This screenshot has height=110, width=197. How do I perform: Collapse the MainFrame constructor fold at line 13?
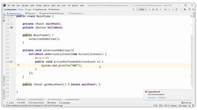click(x=15, y=35)
